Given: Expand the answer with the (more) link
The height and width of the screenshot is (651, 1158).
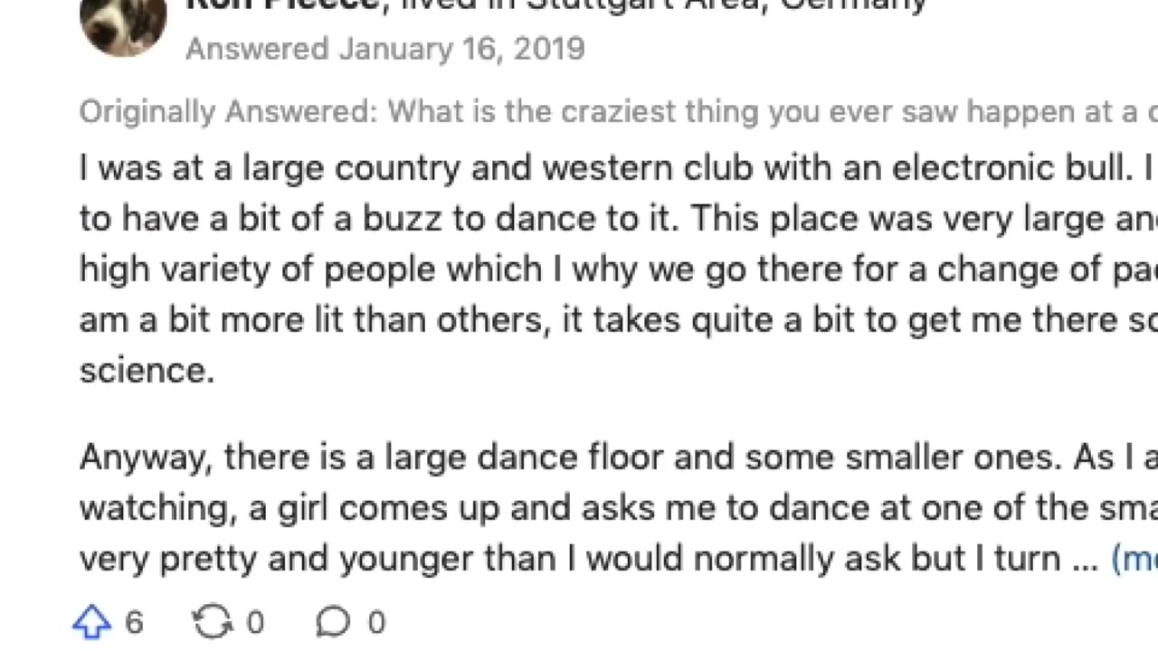Looking at the screenshot, I should pyautogui.click(x=1134, y=559).
